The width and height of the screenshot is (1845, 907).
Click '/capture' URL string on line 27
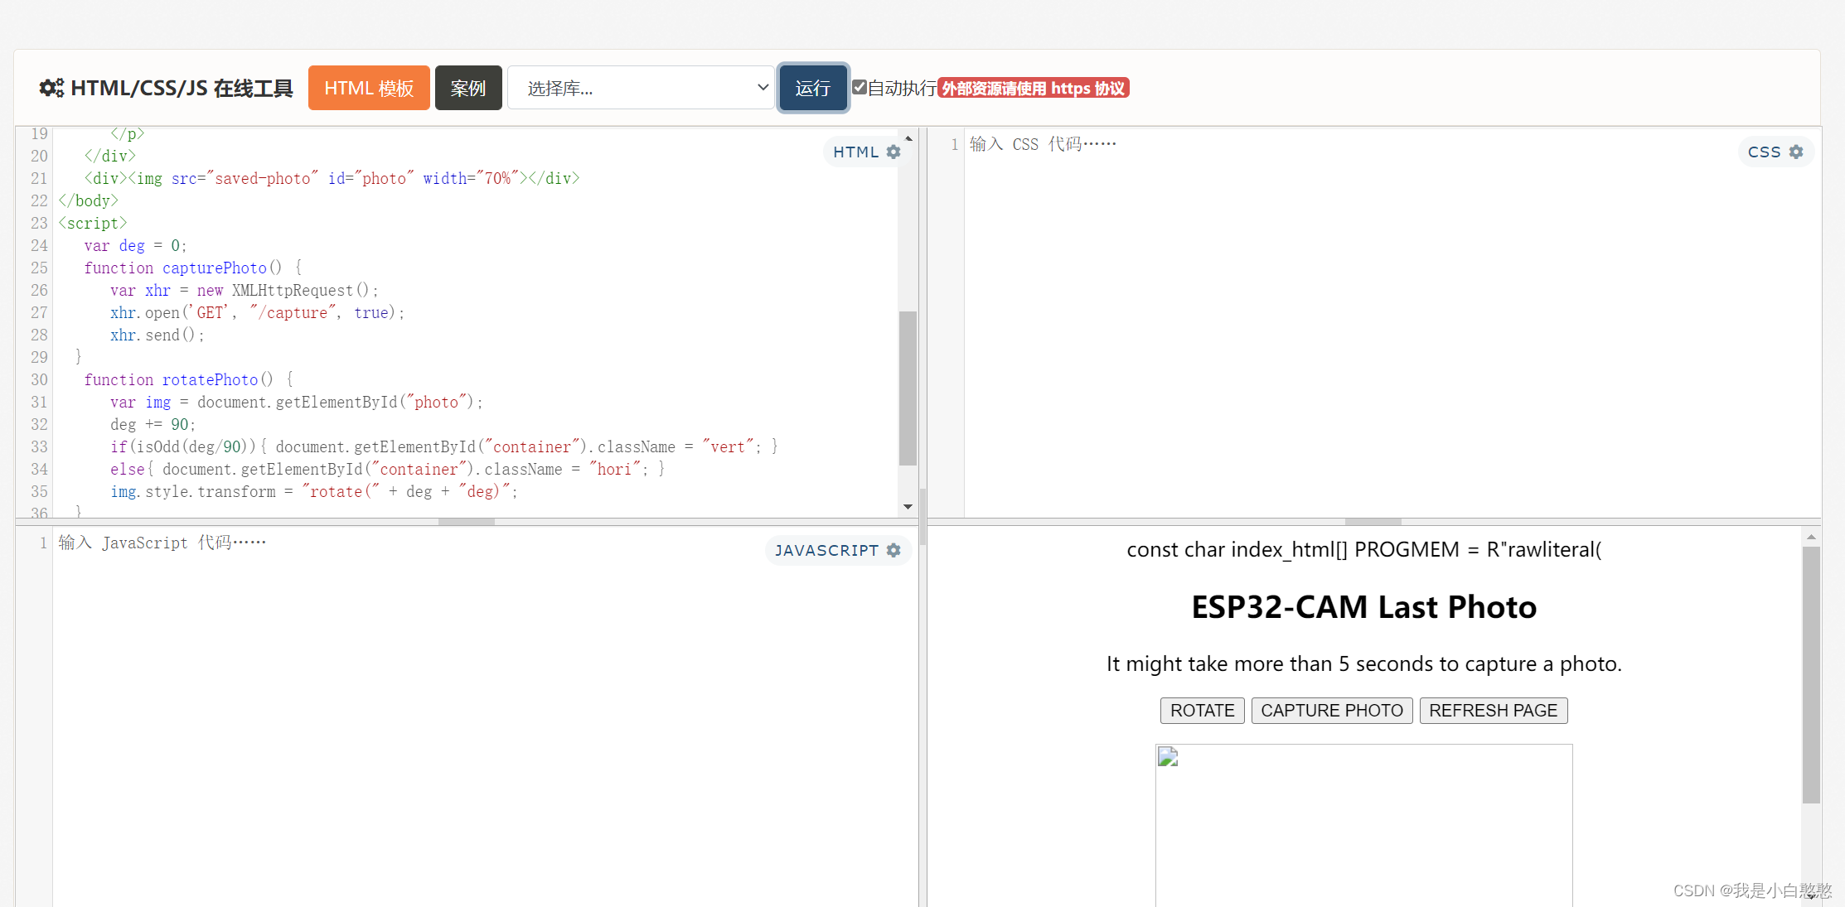(293, 312)
